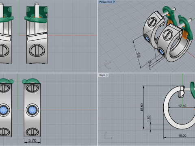Select the 18.50 dimension in Perspective viewport
The width and height of the screenshot is (195, 146).
click(139, 55)
